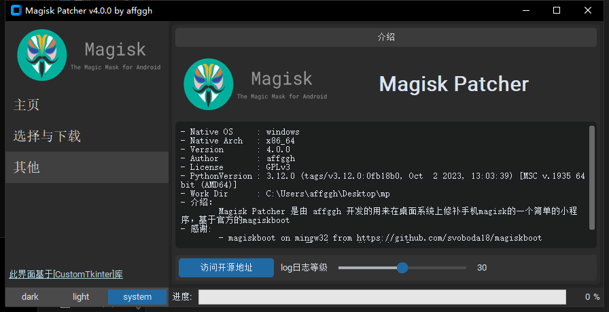The image size is (609, 312).
Task: Click 'The Magic Mask for Android' sidebar tagline
Action: [116, 67]
